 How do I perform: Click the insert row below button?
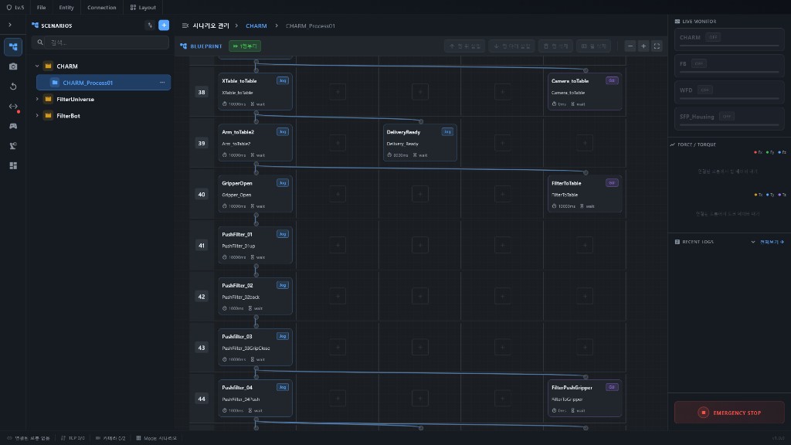click(511, 46)
